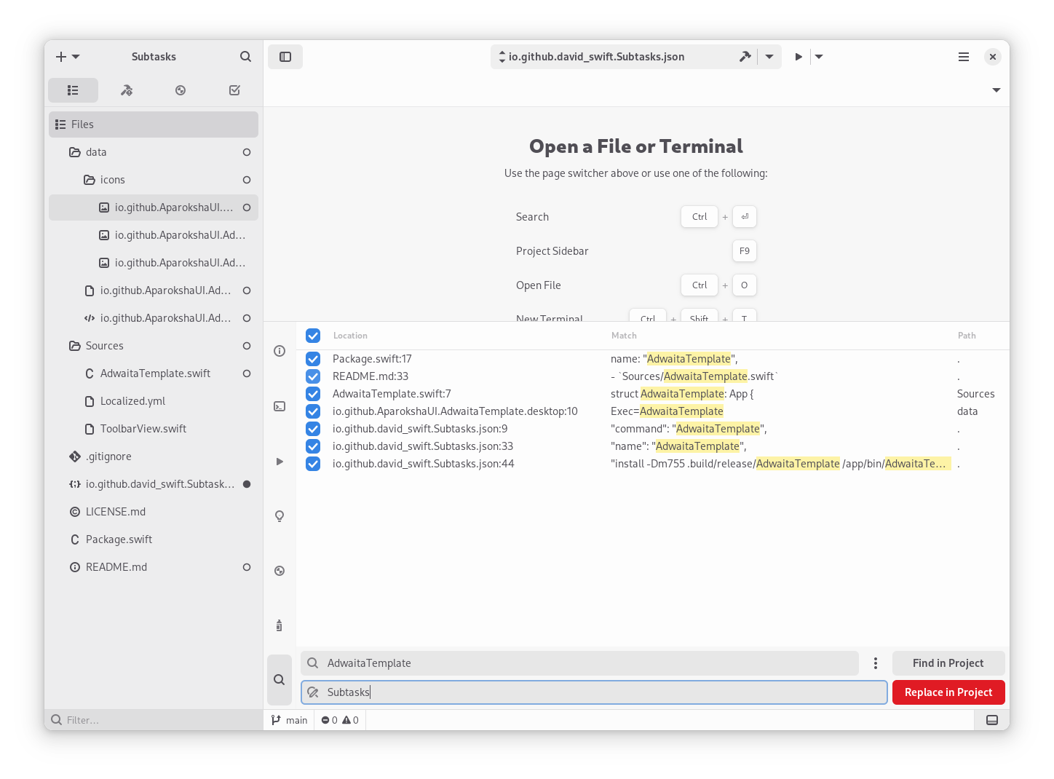This screenshot has width=1054, height=779.
Task: Click the build hammer icon in header
Action: click(745, 57)
